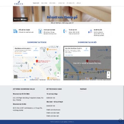Click the Hà Nội showroom address in the footer
This screenshot has height=124, width=124.
coord(28,109)
